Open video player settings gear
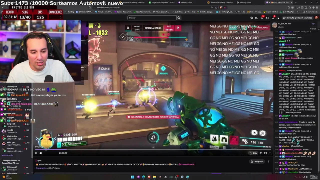Screen dimensions: 320x180 tap(261, 153)
